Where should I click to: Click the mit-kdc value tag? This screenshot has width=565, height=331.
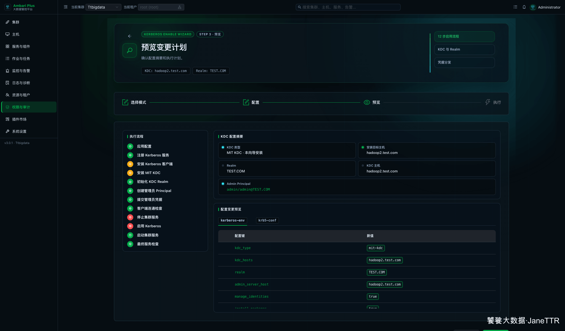pyautogui.click(x=376, y=248)
